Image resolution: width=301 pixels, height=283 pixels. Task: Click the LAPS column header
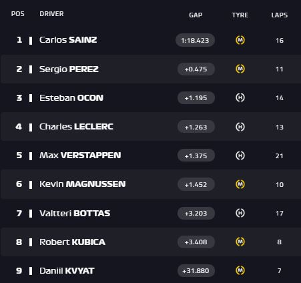pyautogui.click(x=280, y=15)
